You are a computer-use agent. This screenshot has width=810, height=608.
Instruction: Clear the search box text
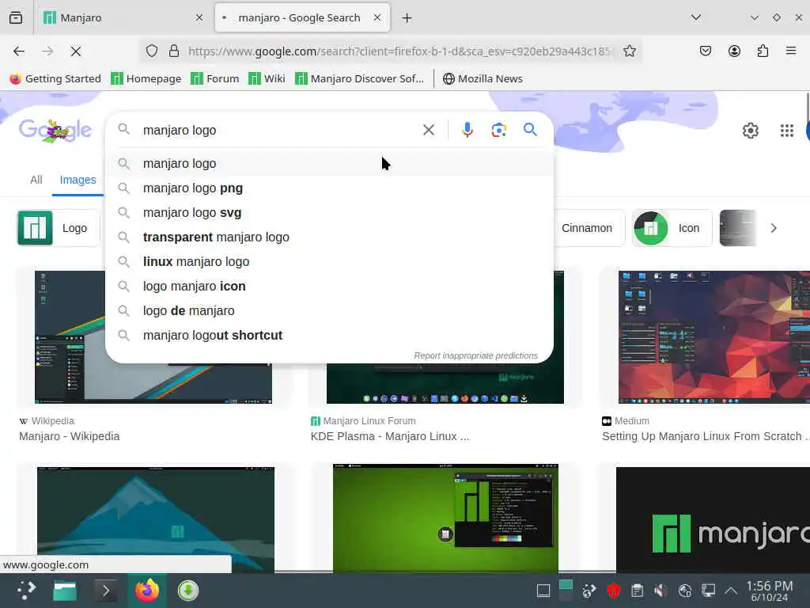(x=429, y=130)
